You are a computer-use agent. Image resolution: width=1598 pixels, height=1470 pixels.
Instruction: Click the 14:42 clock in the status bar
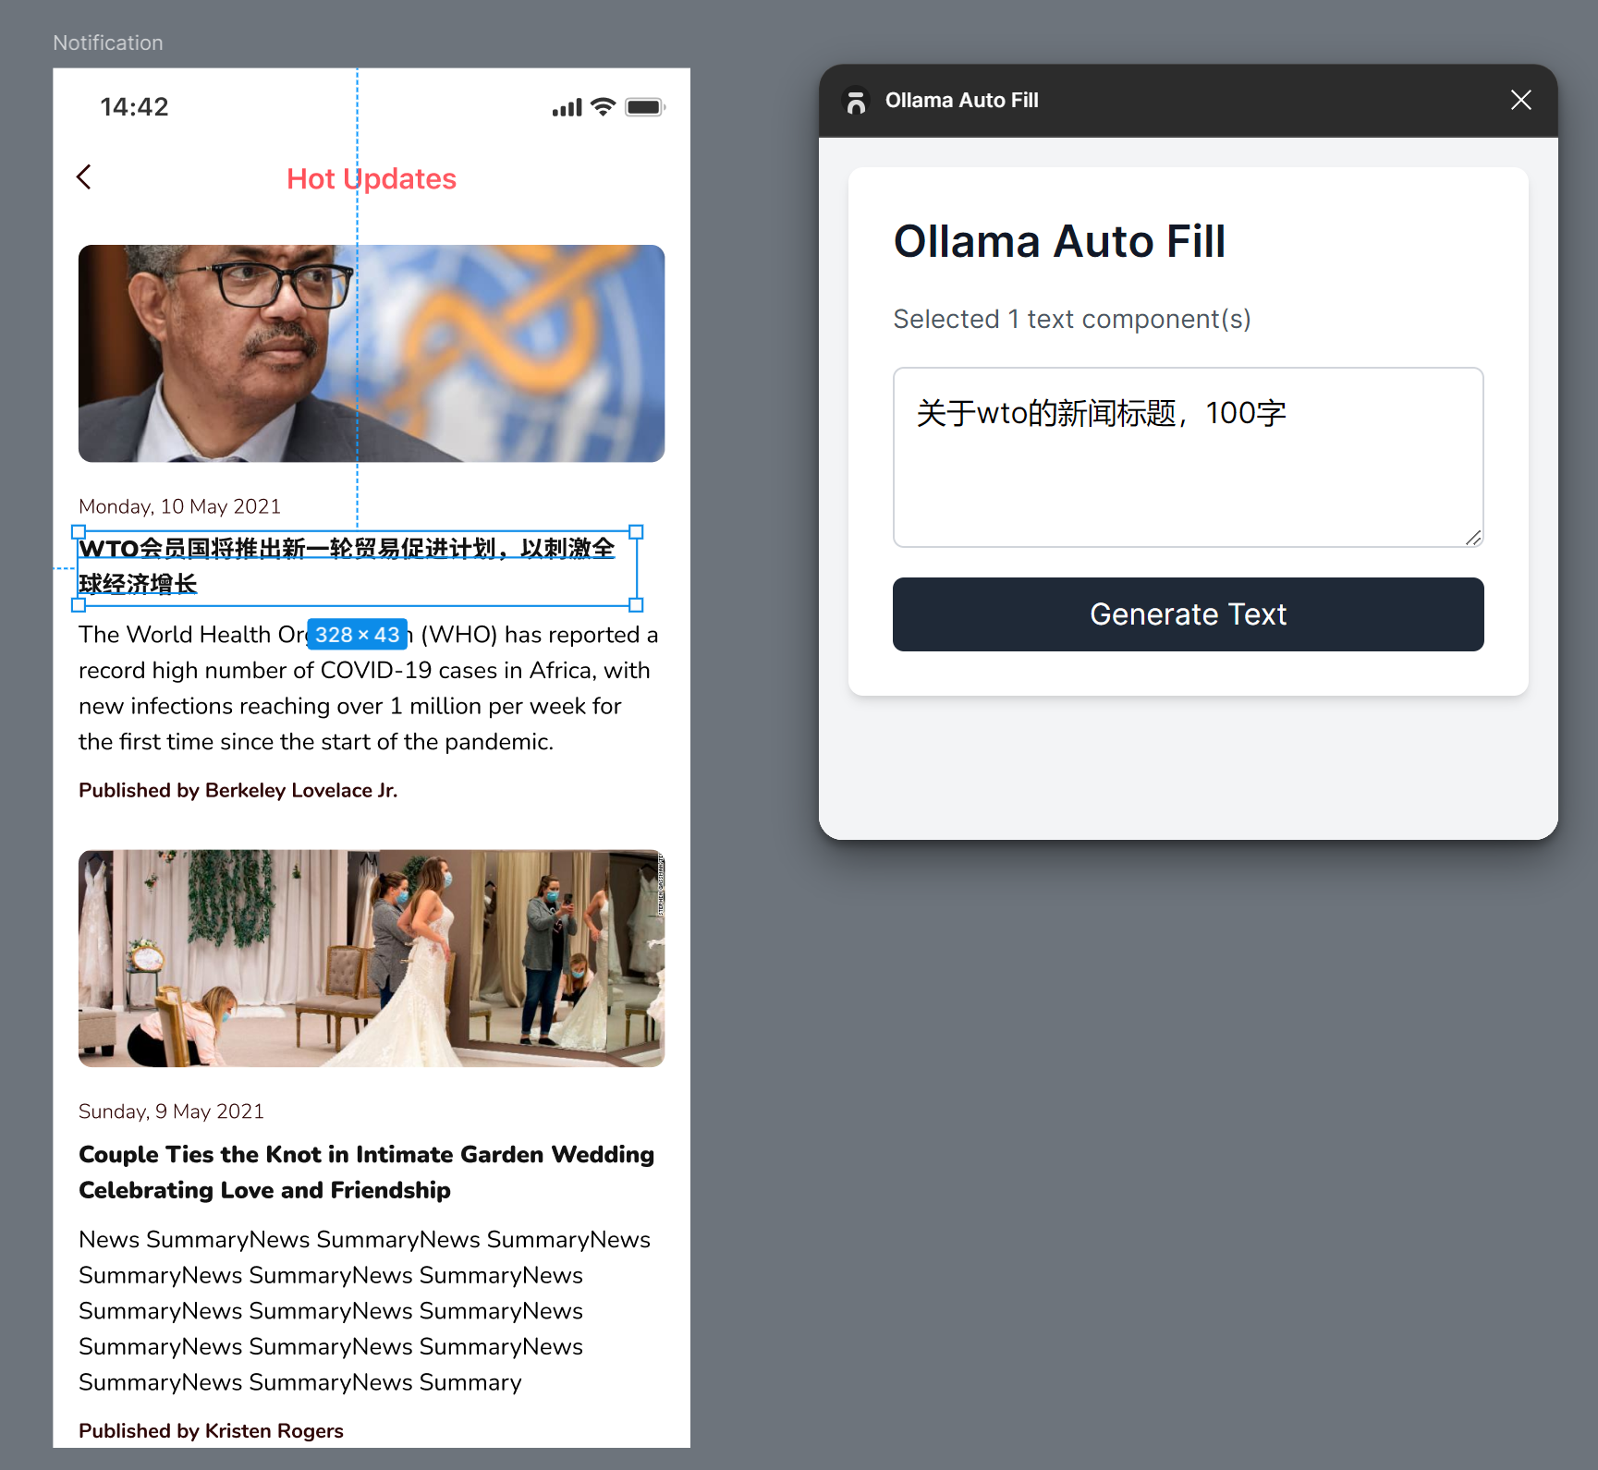(x=135, y=107)
